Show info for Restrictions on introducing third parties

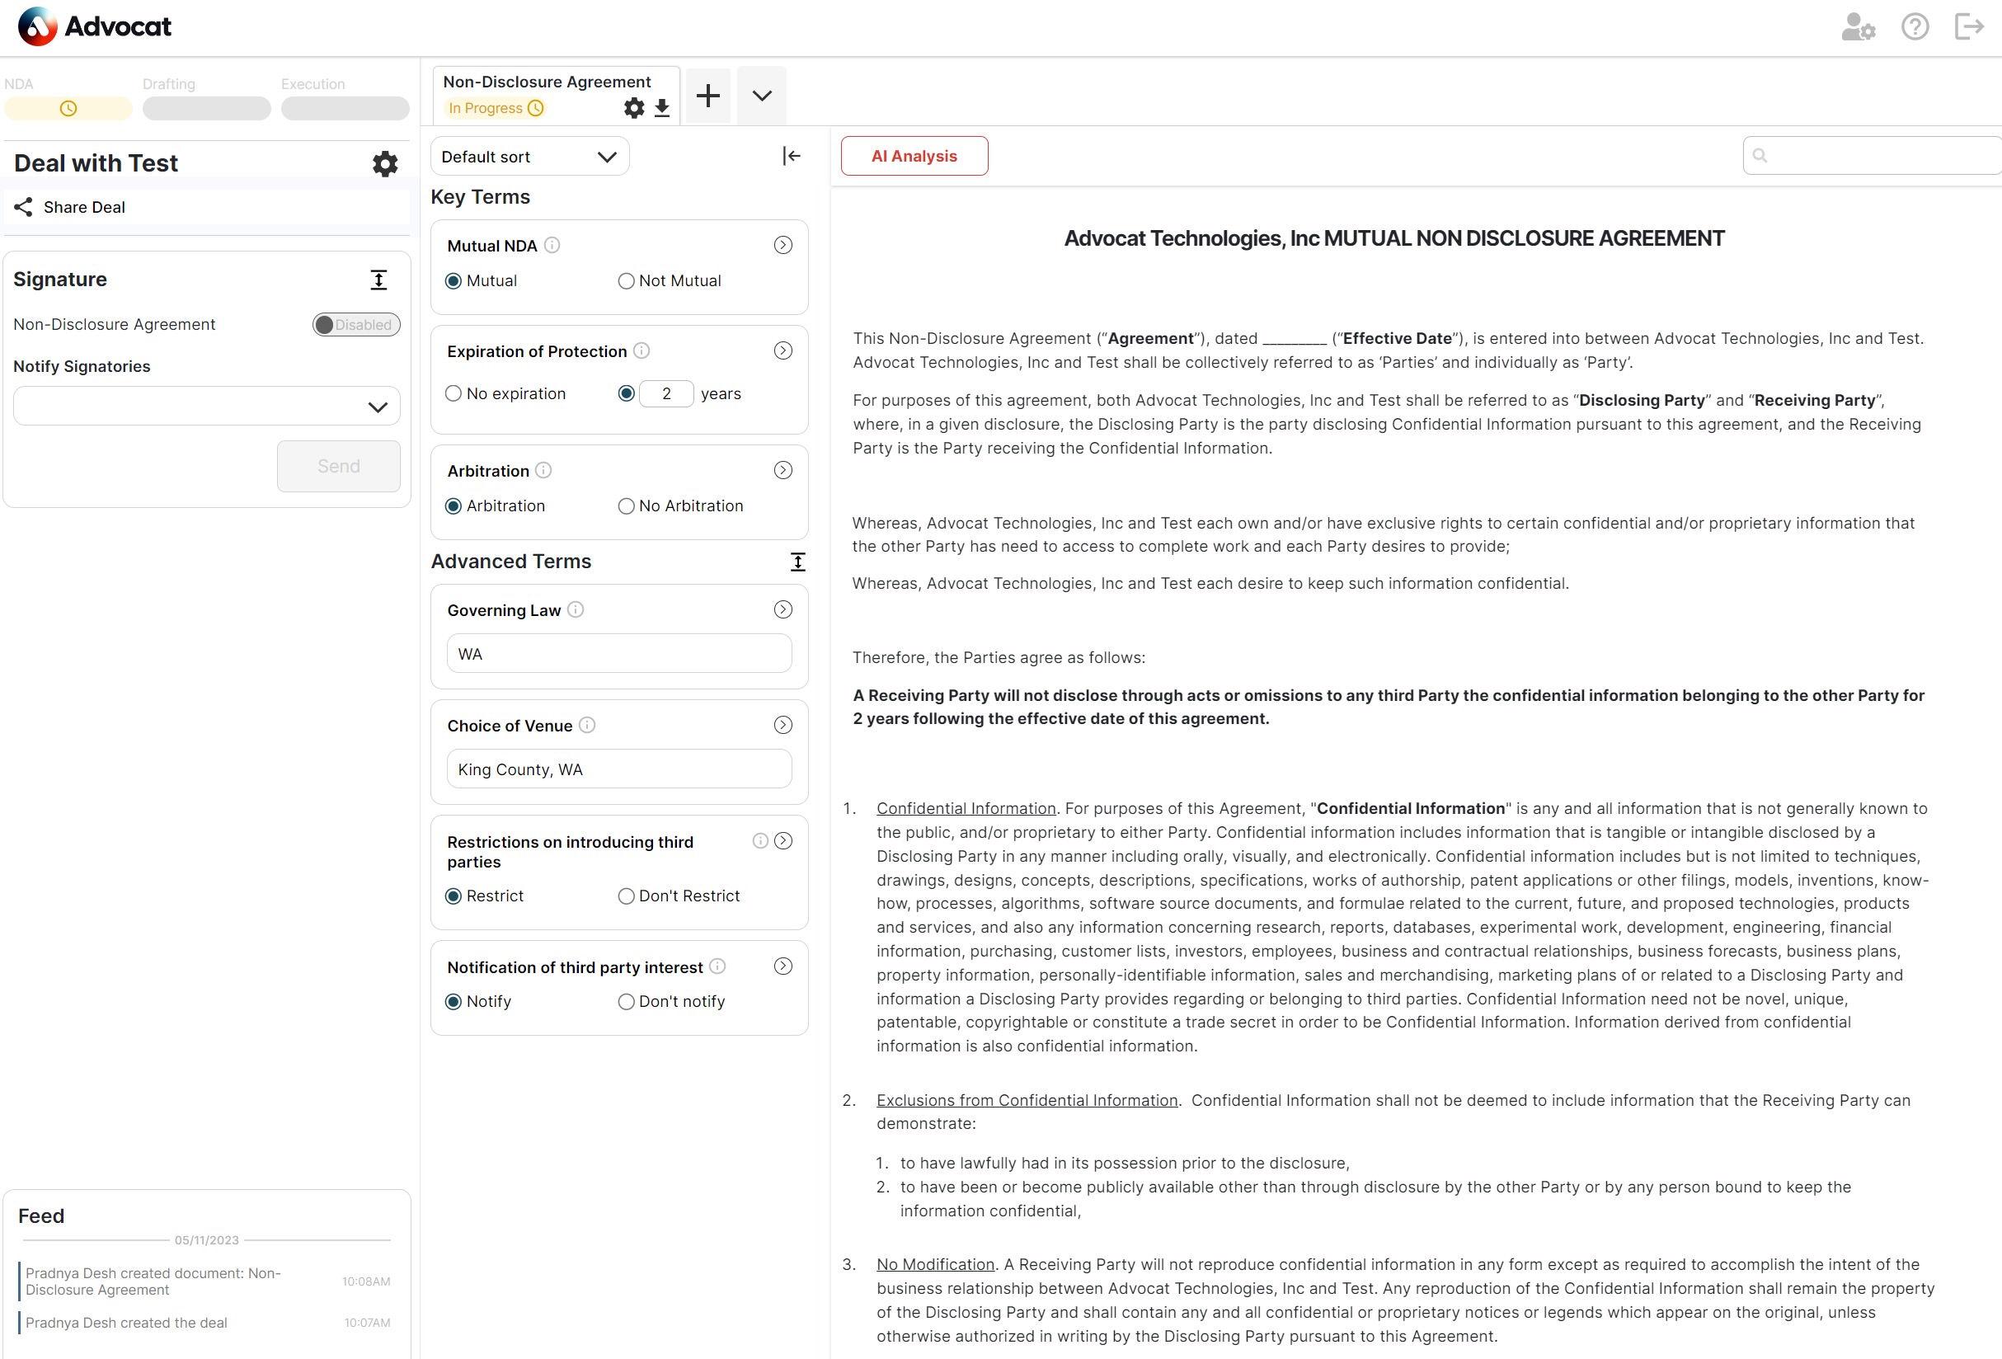coord(759,841)
